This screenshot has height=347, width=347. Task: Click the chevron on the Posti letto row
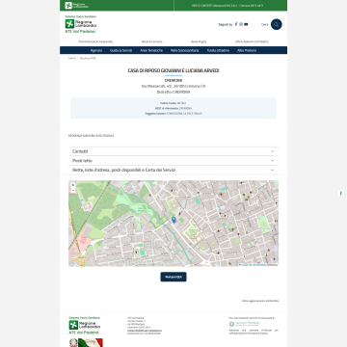point(272,161)
